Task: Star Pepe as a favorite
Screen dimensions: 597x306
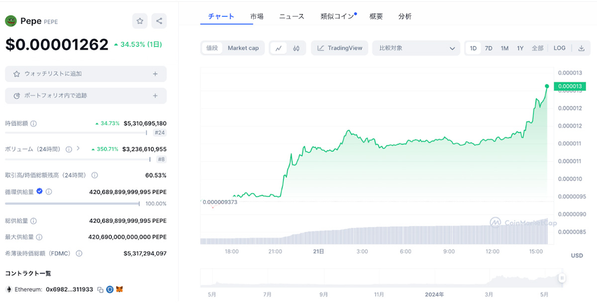Action: 140,21
